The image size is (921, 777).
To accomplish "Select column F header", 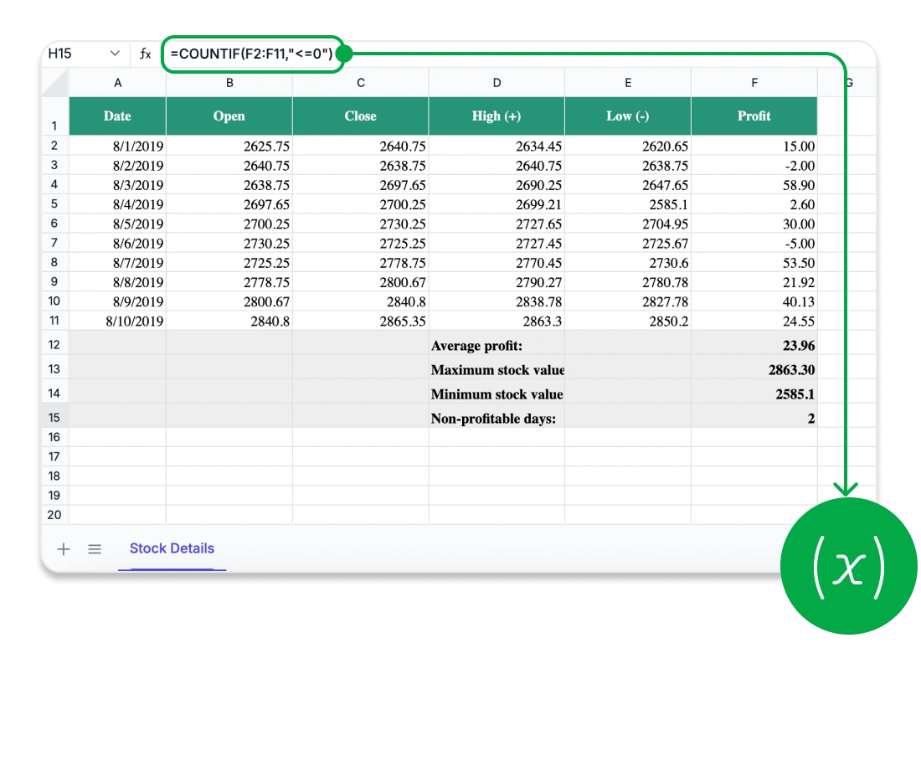I will (753, 82).
